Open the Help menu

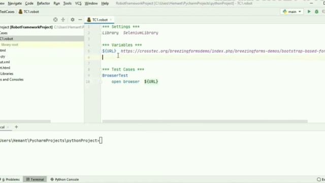pos(105,4)
